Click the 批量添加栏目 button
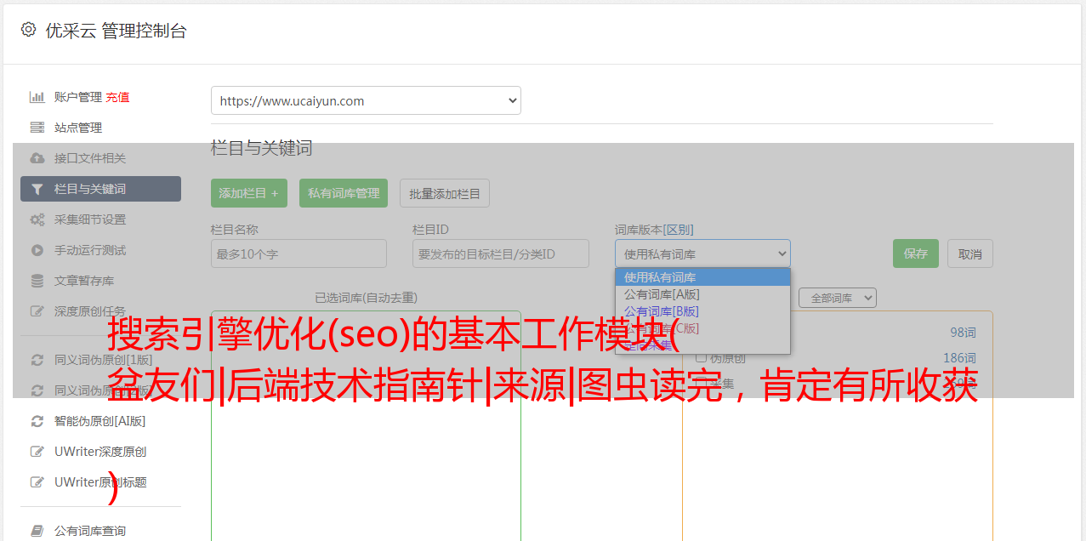This screenshot has width=1086, height=541. pos(445,193)
